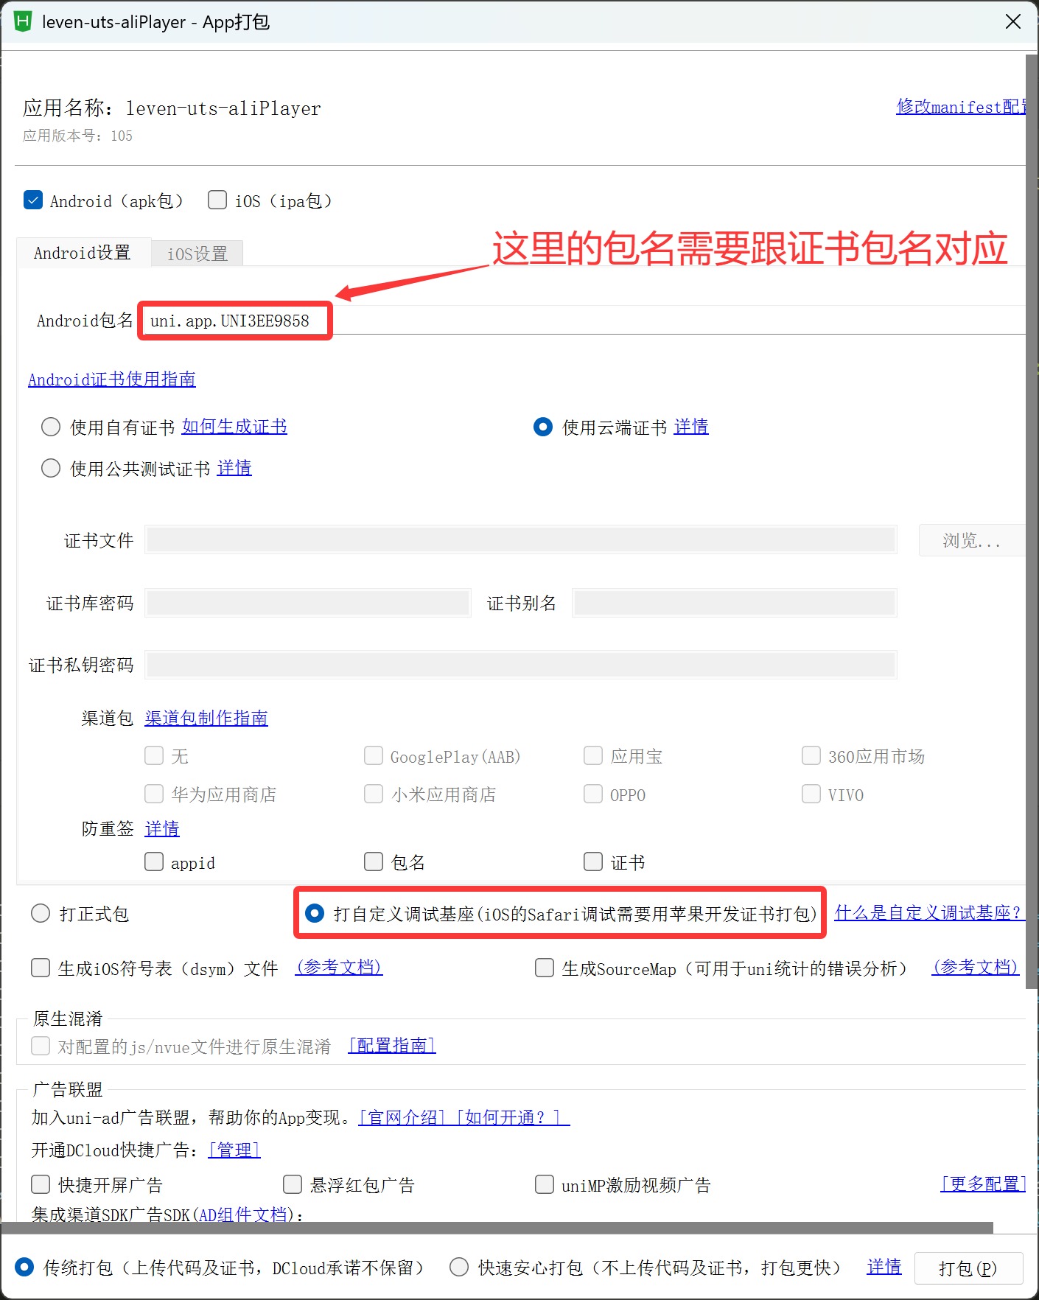The image size is (1039, 1300).
Task: Open the Android证书使用指南 link
Action: (112, 380)
